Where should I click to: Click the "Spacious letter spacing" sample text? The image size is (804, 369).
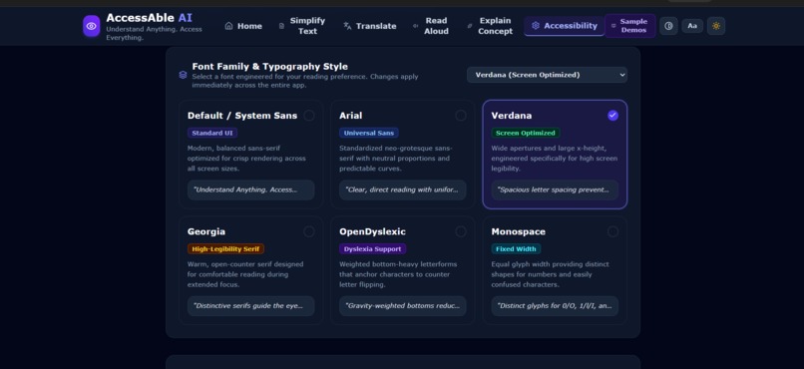(x=555, y=189)
